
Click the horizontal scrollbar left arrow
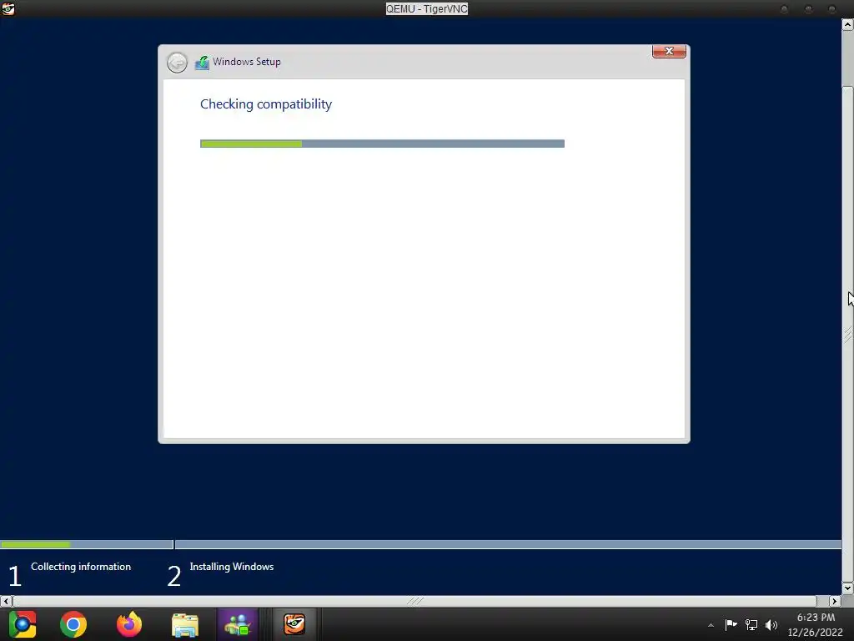point(6,601)
